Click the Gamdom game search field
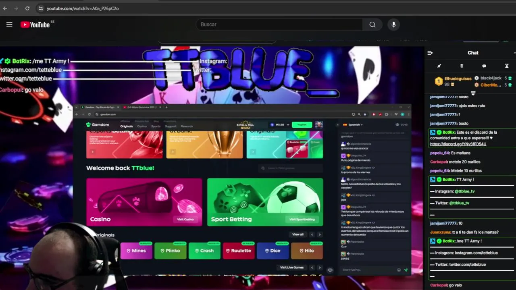516x290 pixels. click(290, 168)
